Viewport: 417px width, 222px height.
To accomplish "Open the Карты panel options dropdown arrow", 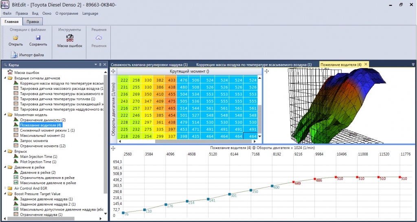I will point(96,64).
